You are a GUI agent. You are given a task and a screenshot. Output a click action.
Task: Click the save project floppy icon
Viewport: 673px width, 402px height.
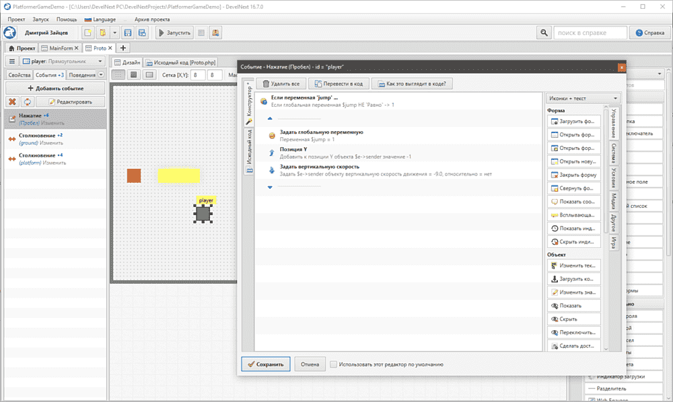[x=128, y=32]
